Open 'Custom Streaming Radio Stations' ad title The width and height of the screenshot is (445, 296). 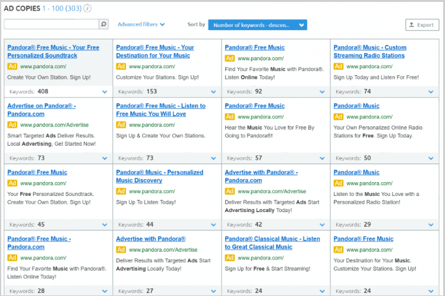click(370, 51)
